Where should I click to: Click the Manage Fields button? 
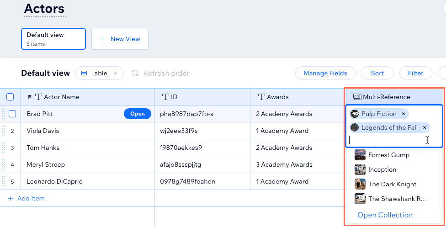pos(325,74)
